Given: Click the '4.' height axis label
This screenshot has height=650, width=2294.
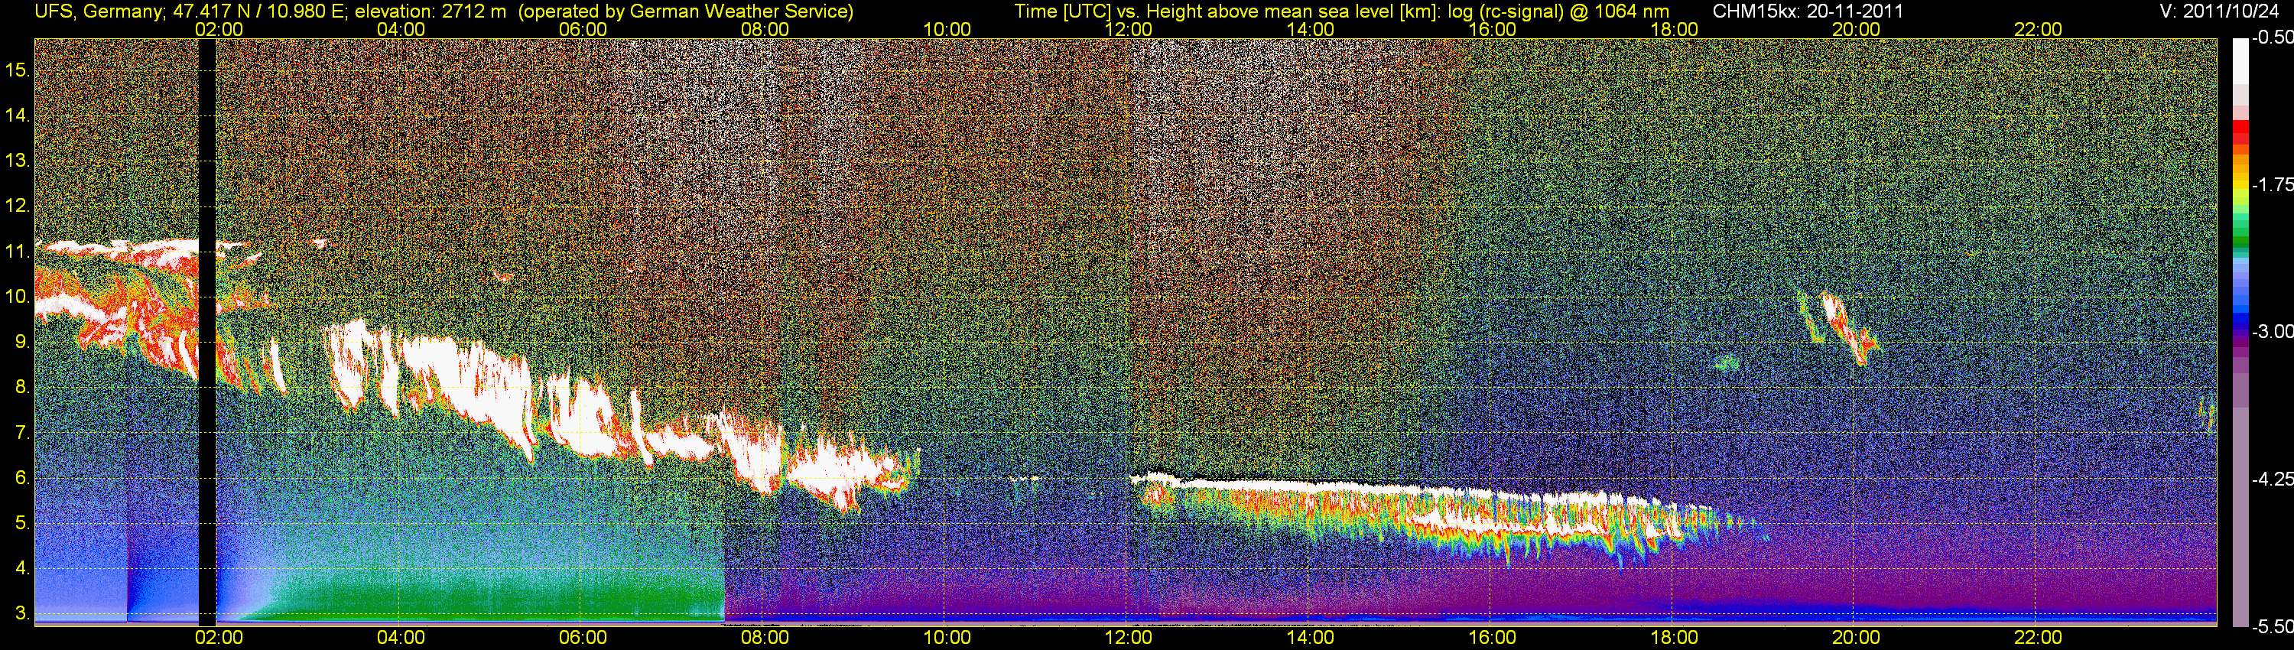Looking at the screenshot, I should (x=22, y=569).
